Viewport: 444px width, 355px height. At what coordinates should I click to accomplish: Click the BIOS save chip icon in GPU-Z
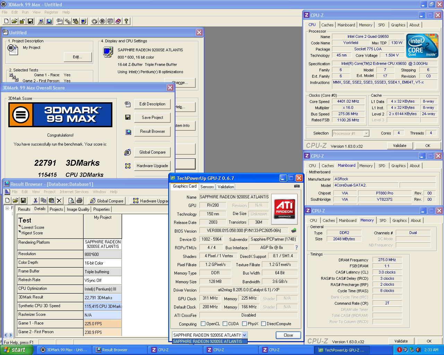[x=294, y=231]
